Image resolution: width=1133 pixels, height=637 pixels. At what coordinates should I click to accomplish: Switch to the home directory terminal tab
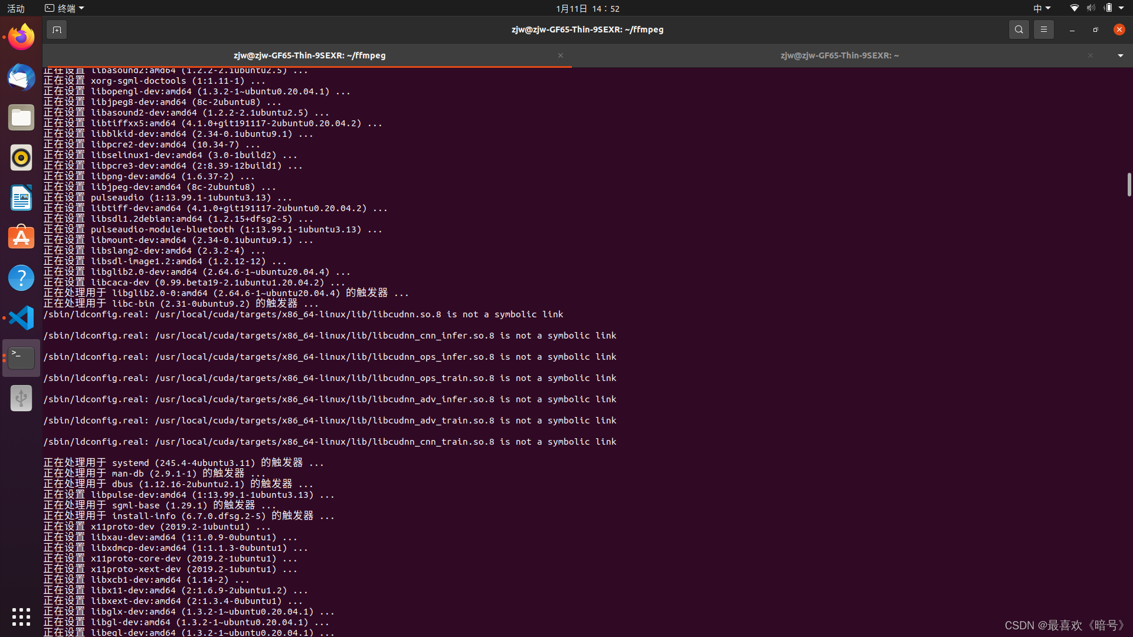(839, 55)
